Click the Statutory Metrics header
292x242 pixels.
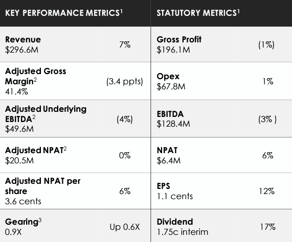198,13
